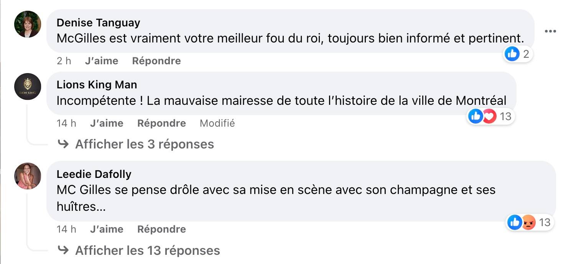The height and width of the screenshot is (264, 576).
Task: Click the 'Modifié' label on Lions King Man's comment
Action: click(x=217, y=123)
